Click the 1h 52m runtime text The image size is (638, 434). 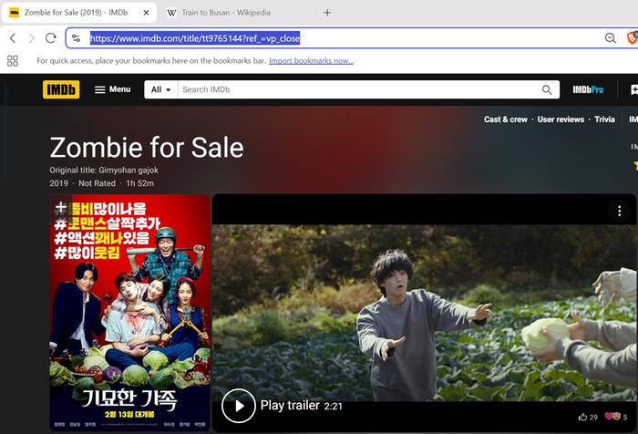pyautogui.click(x=140, y=183)
